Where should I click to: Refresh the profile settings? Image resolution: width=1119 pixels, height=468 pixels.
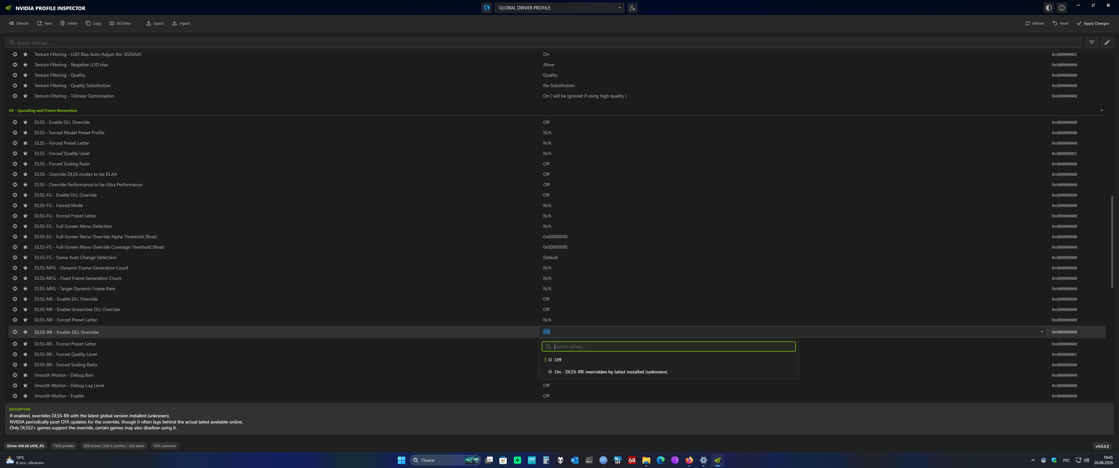(x=1035, y=23)
